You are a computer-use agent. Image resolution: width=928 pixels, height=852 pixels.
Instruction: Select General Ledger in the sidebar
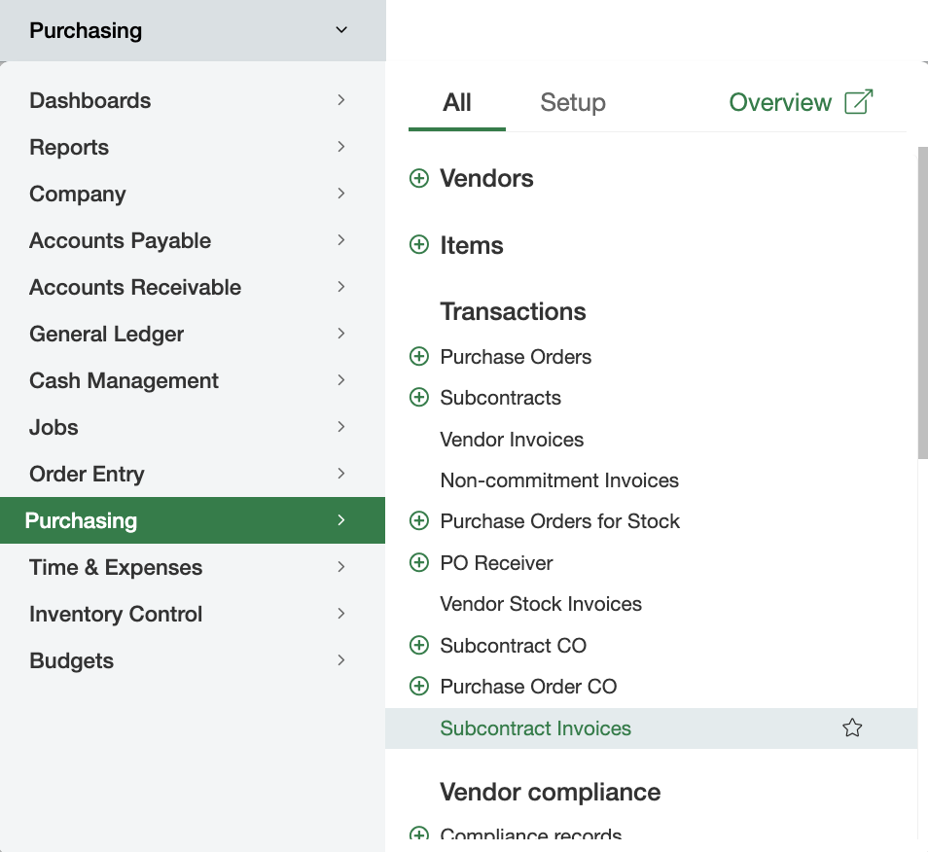tap(193, 334)
